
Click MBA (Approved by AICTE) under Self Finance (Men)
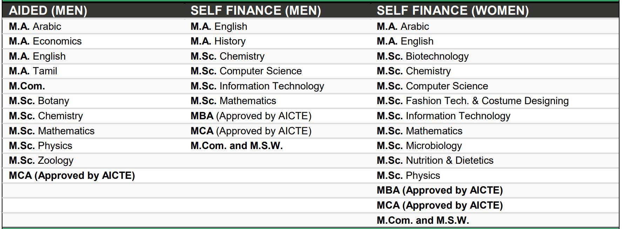pos(251,116)
